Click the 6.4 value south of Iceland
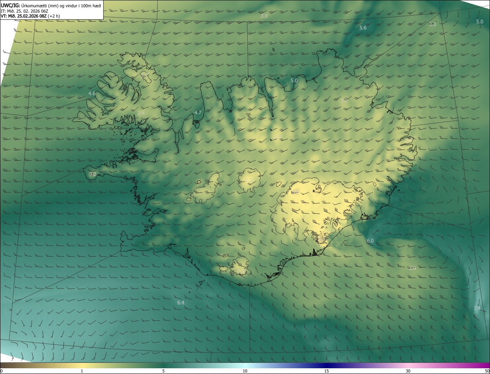 click(181, 303)
